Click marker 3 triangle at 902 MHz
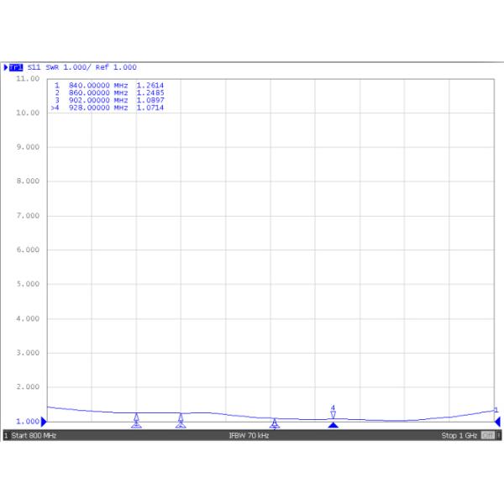504x504 pixels. [x=275, y=424]
